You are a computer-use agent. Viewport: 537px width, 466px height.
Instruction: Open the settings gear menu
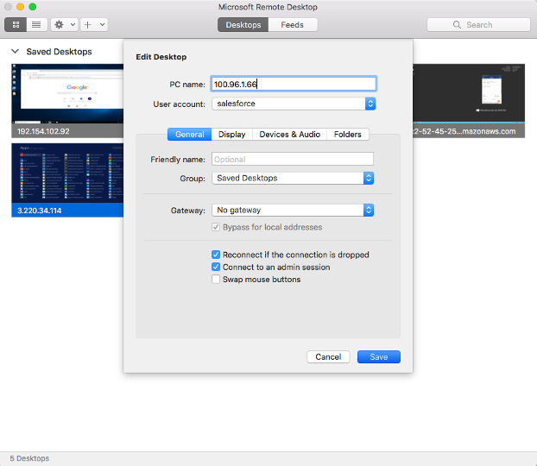pyautogui.click(x=60, y=25)
